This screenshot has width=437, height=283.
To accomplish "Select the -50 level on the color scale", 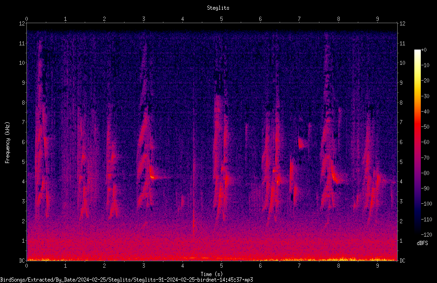I will click(425, 126).
